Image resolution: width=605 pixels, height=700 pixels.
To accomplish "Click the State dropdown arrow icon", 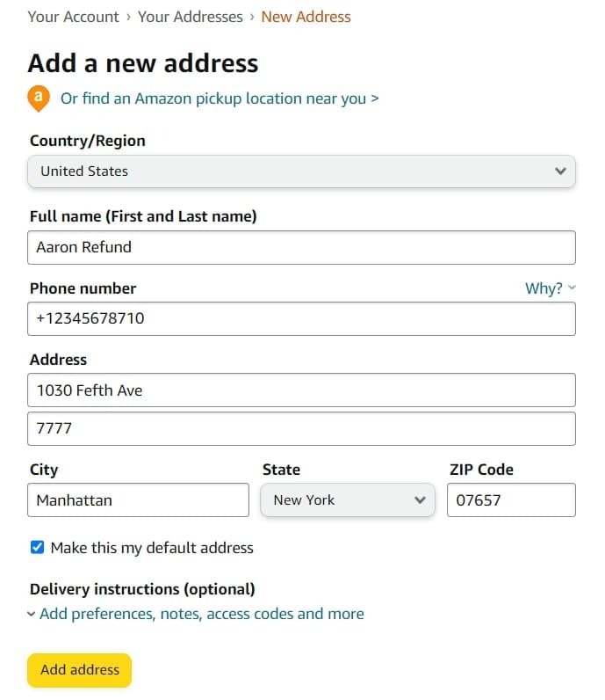I will (x=419, y=500).
